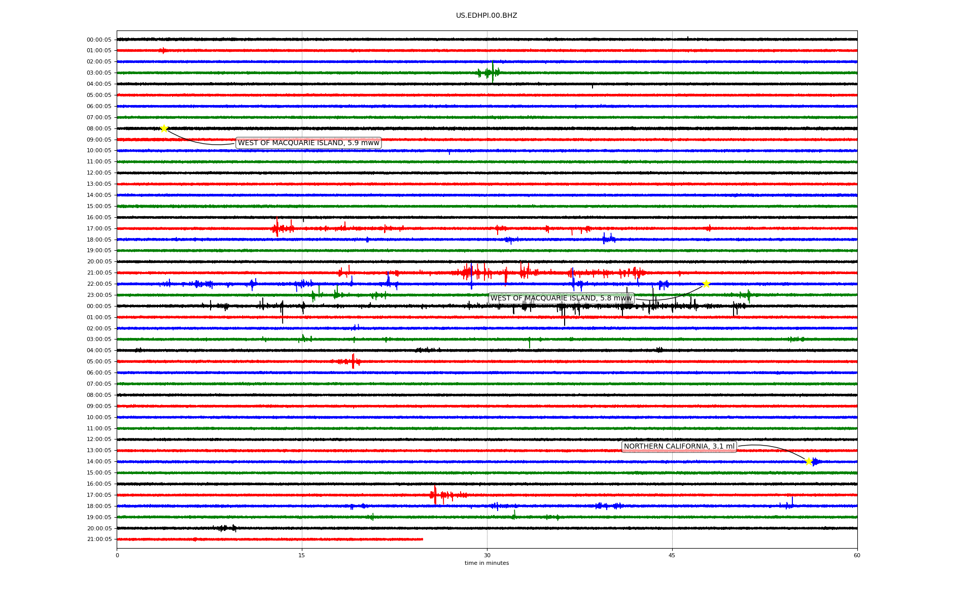Click the 'WEST OF MACQUARIE ISLAND, 5.9 mww' label

[308, 143]
